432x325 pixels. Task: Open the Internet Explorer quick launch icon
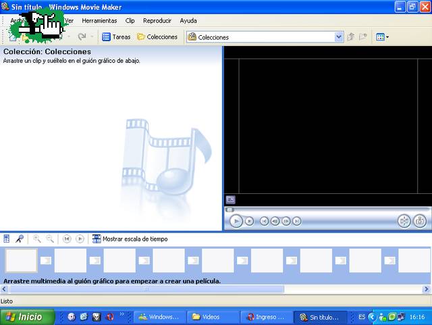pyautogui.click(x=84, y=317)
